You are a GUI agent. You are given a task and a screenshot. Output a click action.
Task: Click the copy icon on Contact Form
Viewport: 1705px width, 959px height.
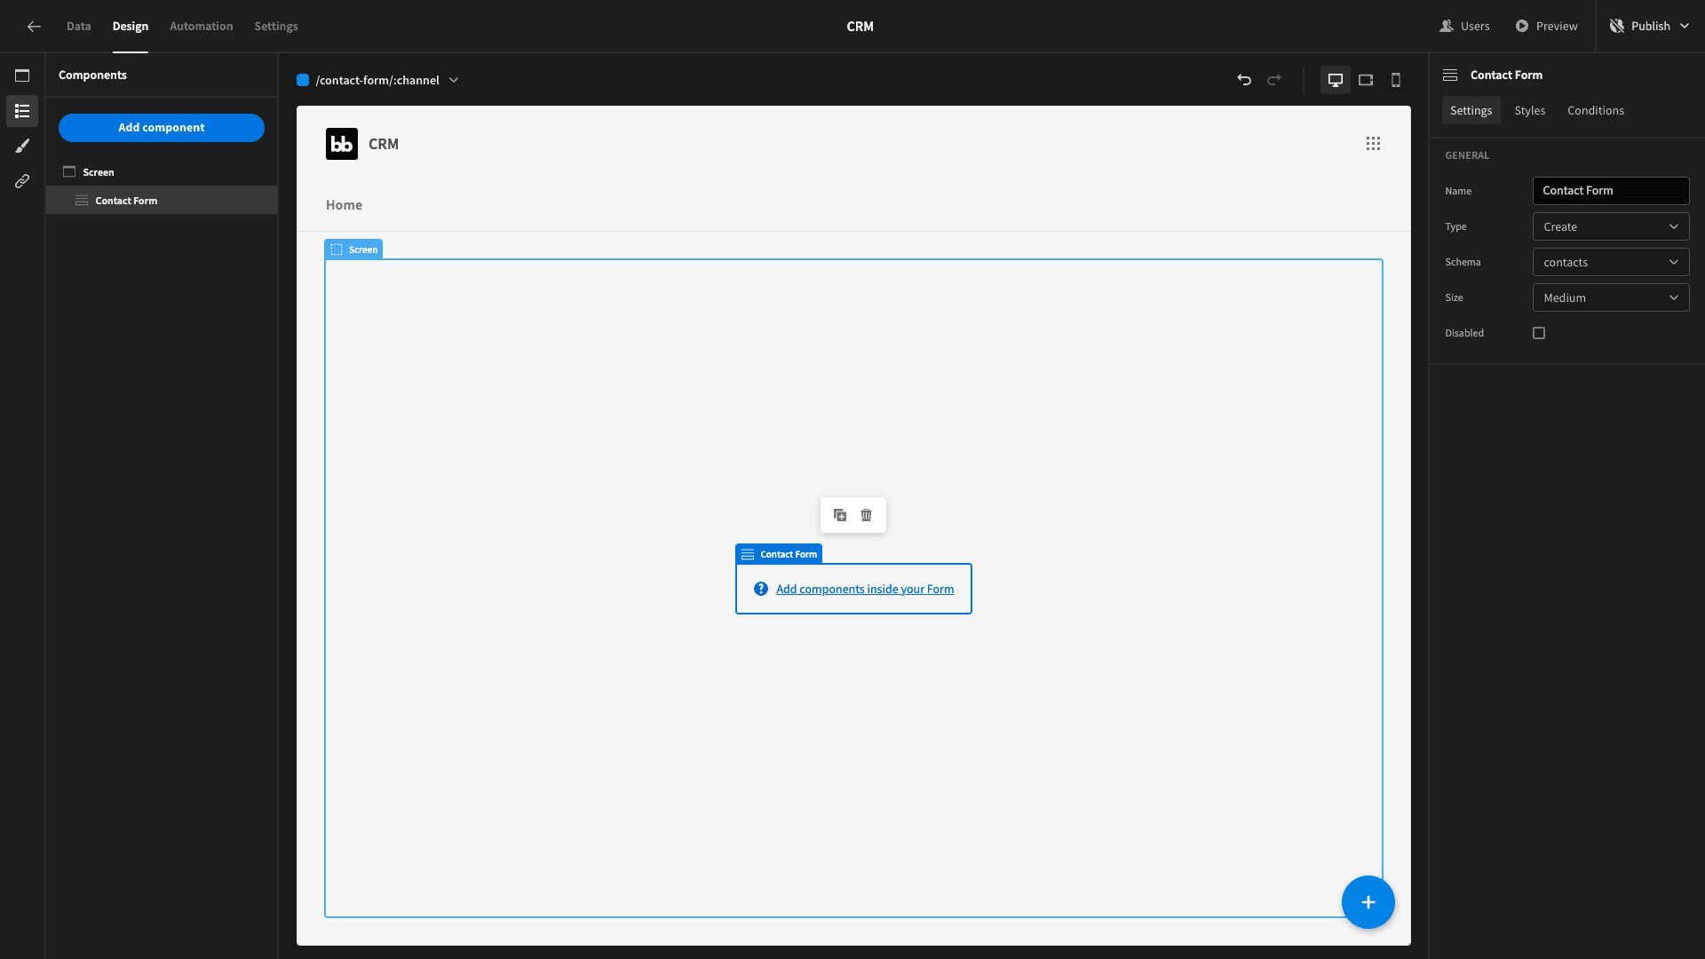(x=839, y=515)
